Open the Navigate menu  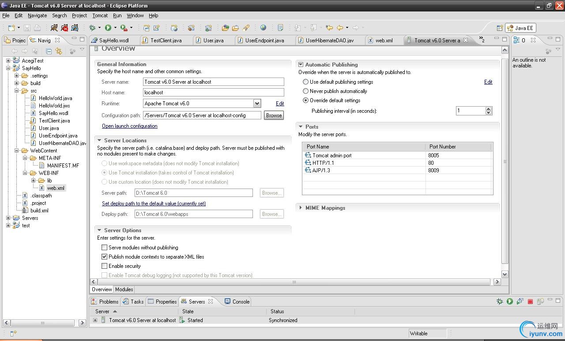[37, 15]
